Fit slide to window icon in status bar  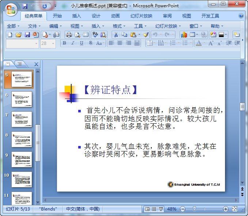click(234, 209)
